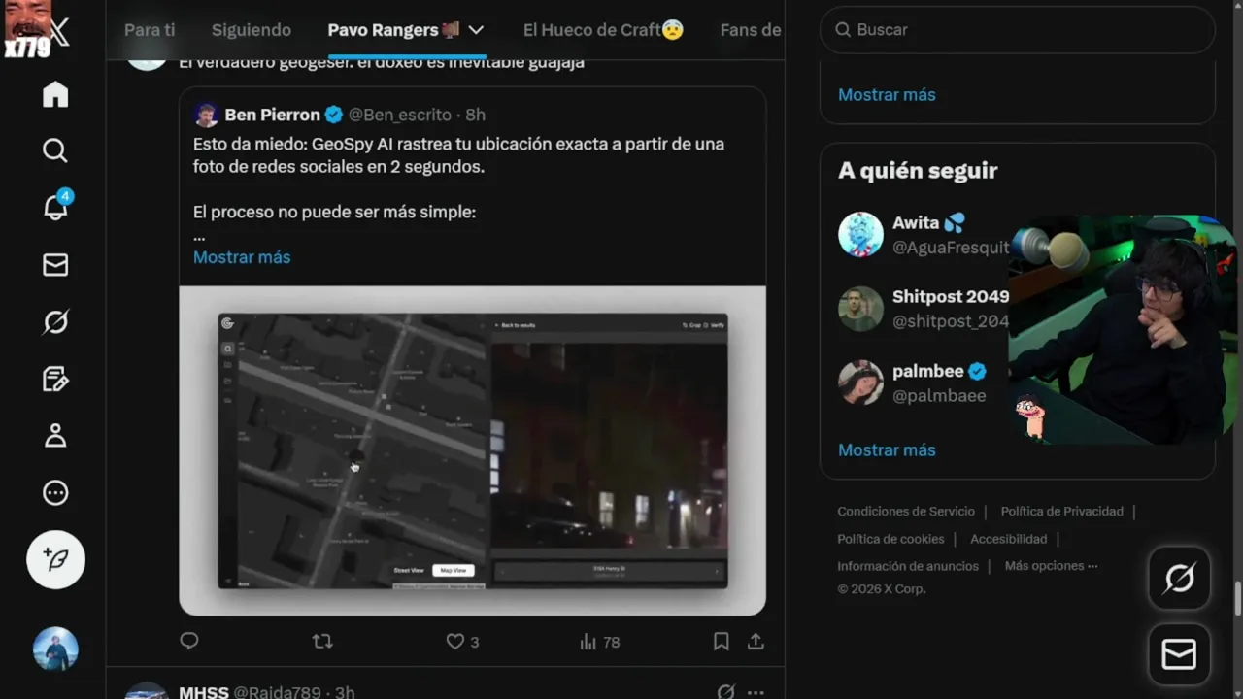Open Ben Pierron's avatar in quoted post
The image size is (1243, 699).
click(x=206, y=115)
